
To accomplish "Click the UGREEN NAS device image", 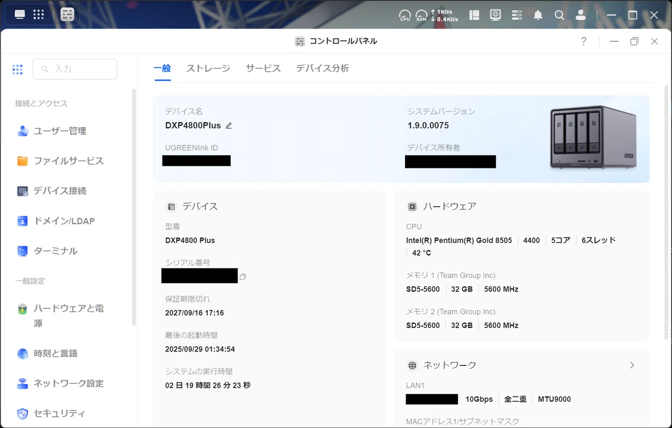I will click(x=593, y=138).
